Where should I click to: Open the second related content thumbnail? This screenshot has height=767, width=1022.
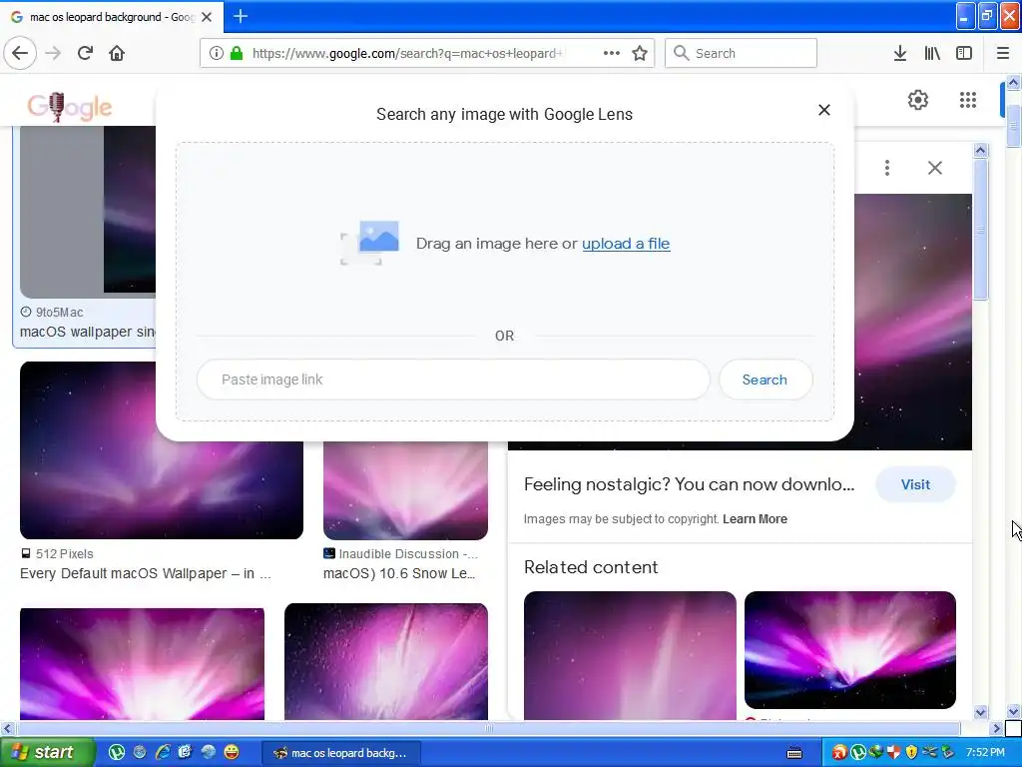(850, 649)
